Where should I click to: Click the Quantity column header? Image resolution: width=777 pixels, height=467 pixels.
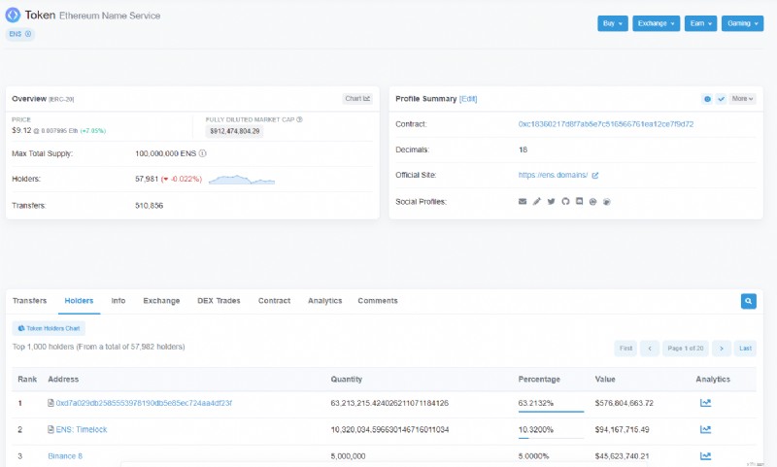[347, 379]
